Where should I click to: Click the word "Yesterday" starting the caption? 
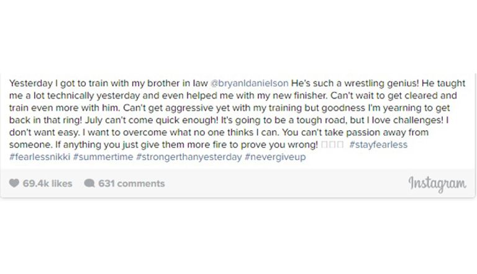[30, 83]
